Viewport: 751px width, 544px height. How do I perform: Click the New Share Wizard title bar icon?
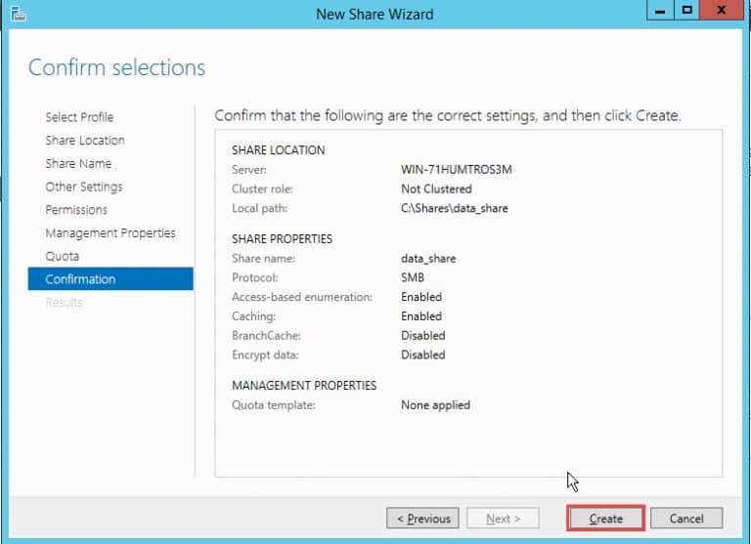tap(19, 14)
